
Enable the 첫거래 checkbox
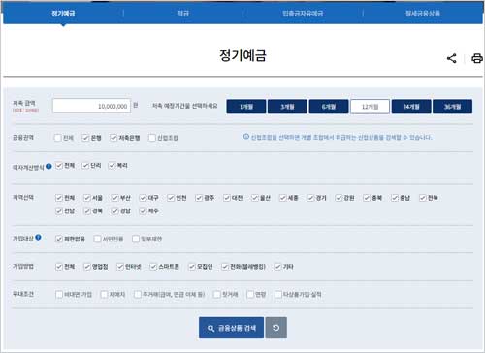click(x=216, y=295)
